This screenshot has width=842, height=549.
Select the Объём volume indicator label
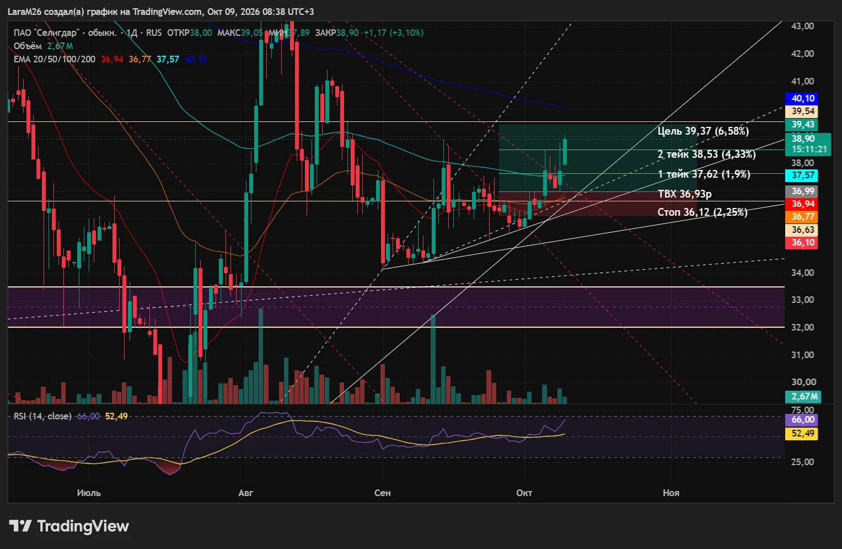point(28,46)
